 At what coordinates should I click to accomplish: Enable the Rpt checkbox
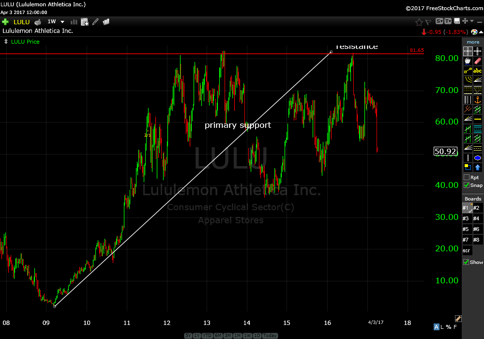coord(467,177)
